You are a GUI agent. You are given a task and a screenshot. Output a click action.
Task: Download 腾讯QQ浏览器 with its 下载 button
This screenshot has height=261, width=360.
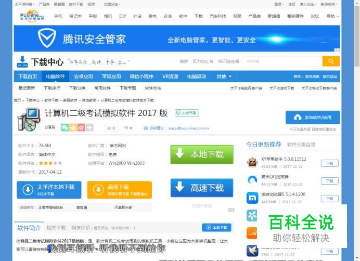coord(330,181)
